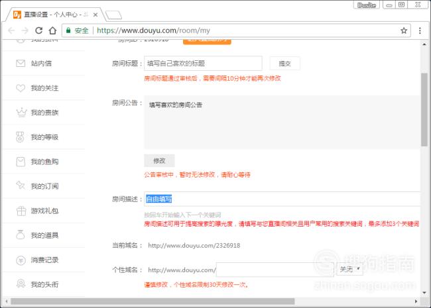Click the heart icon beside 我的关注

pyautogui.click(x=21, y=88)
